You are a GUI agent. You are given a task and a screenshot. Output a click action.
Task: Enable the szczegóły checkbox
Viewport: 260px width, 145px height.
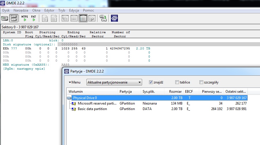201,82
